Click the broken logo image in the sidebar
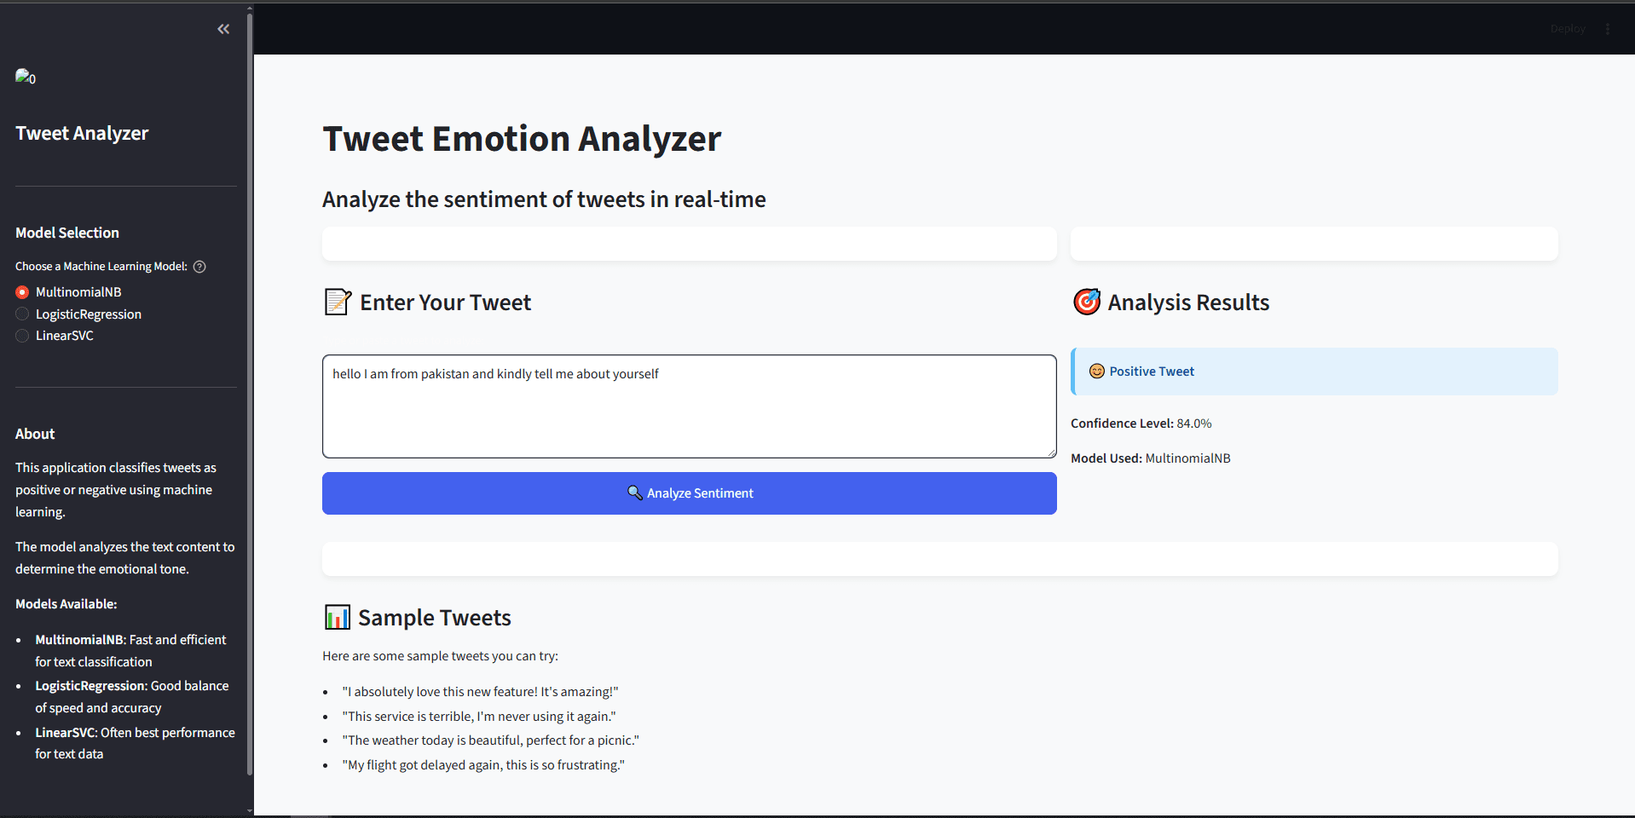The width and height of the screenshot is (1635, 818). 26,78
